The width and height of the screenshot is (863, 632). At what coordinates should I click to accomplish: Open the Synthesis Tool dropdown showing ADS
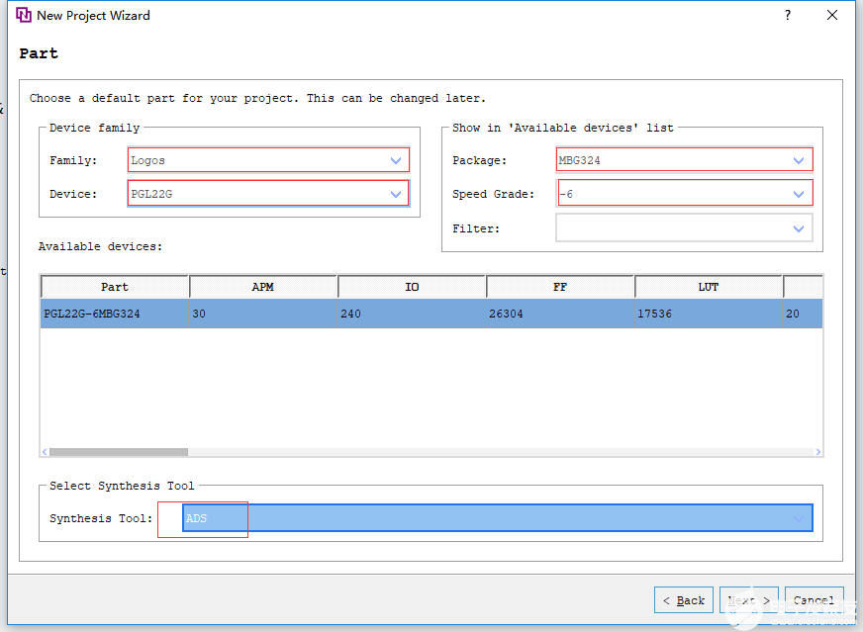(x=498, y=518)
